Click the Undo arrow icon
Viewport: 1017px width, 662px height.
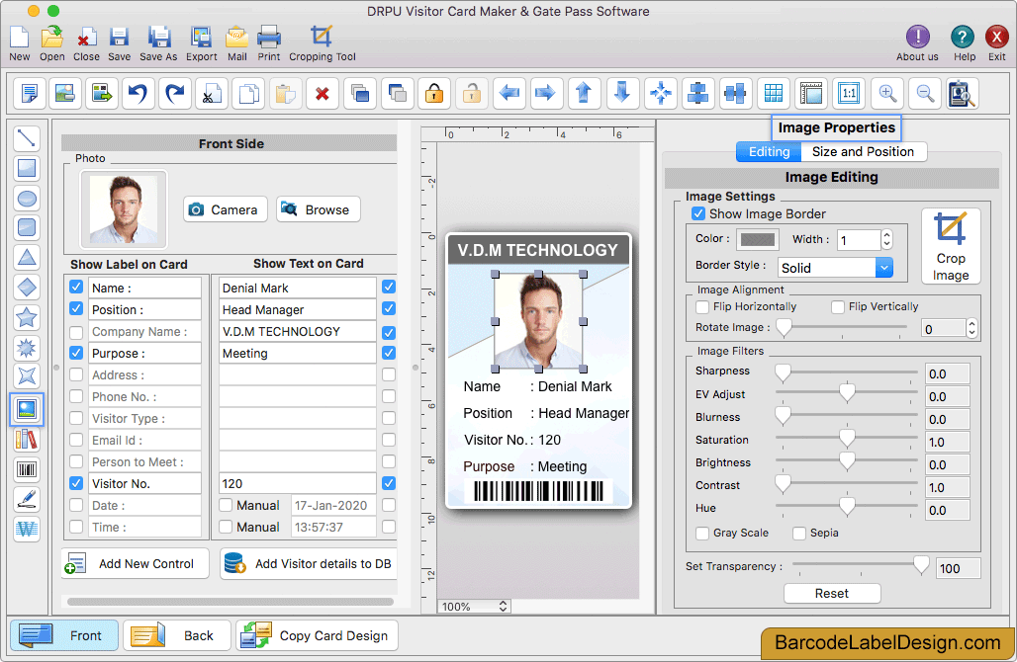pos(138,93)
